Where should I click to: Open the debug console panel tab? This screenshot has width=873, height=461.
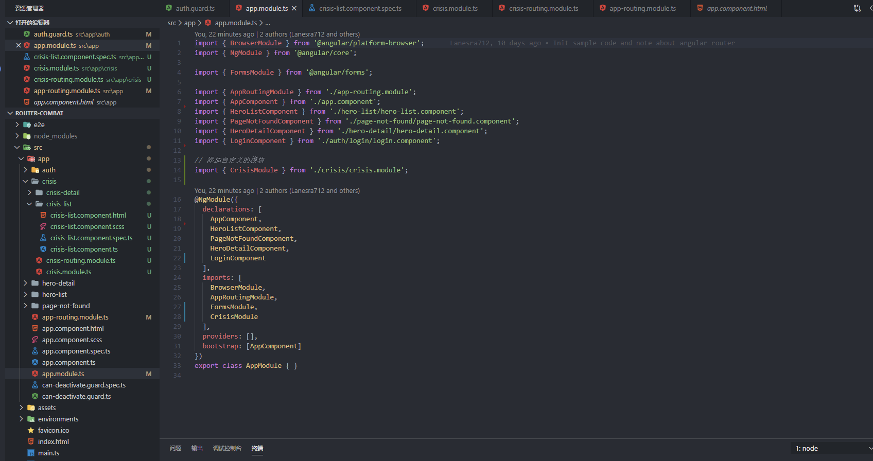click(x=227, y=449)
